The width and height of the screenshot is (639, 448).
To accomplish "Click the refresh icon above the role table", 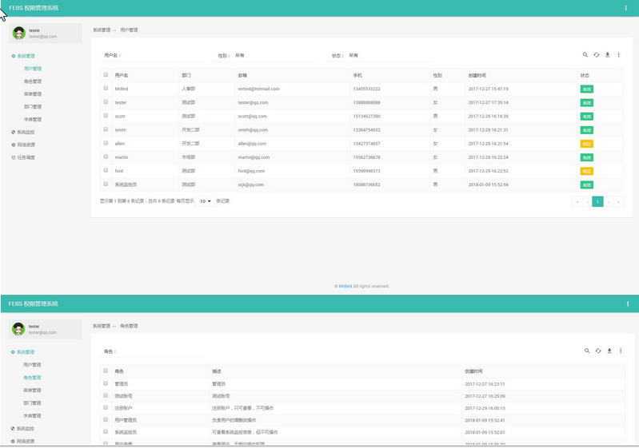I will click(597, 351).
